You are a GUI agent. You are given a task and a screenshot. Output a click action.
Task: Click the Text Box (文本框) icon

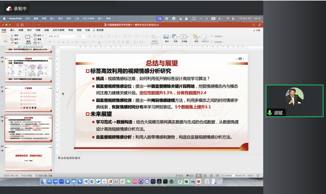183,37
